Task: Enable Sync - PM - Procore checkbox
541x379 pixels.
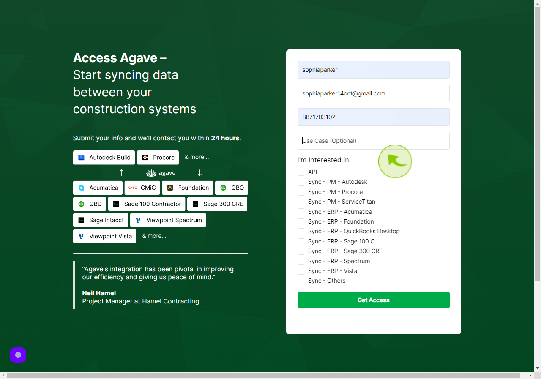Action: (301, 192)
